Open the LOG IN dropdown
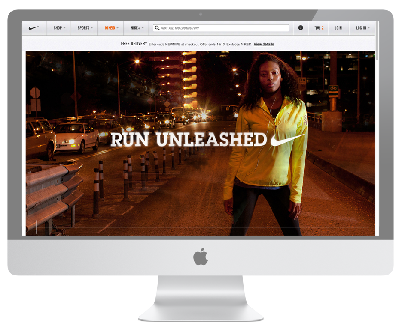The width and height of the screenshot is (402, 329). point(362,28)
